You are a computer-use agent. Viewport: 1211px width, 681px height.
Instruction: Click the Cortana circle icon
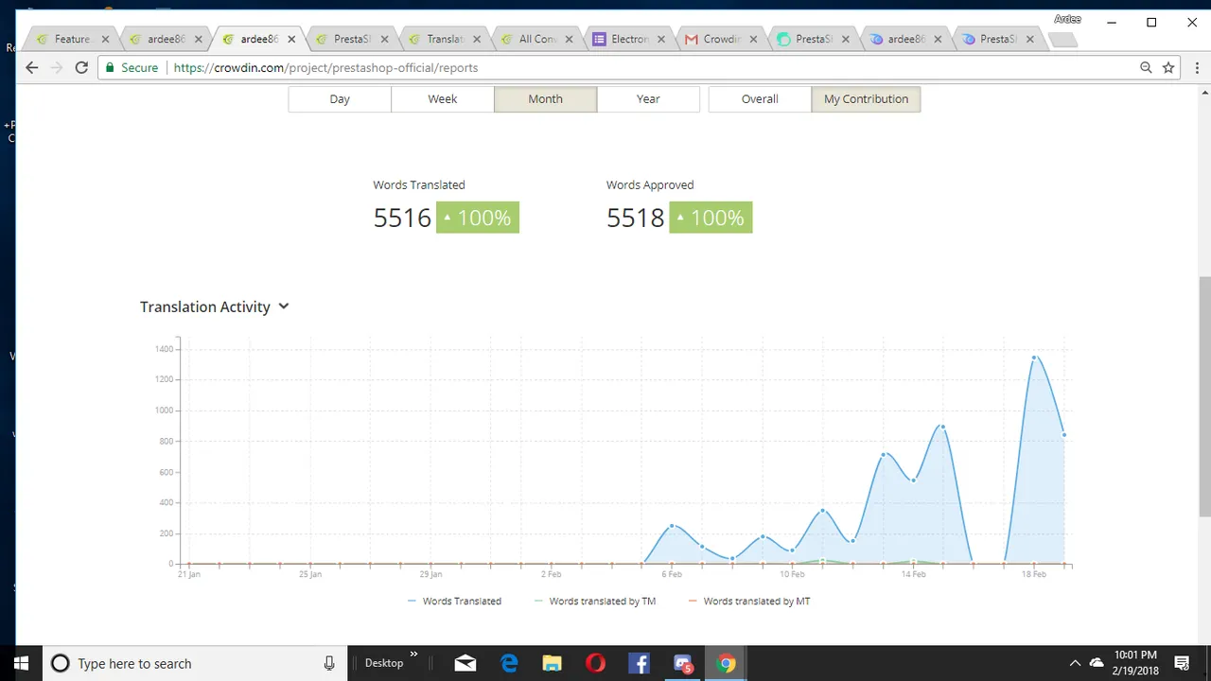(x=60, y=663)
